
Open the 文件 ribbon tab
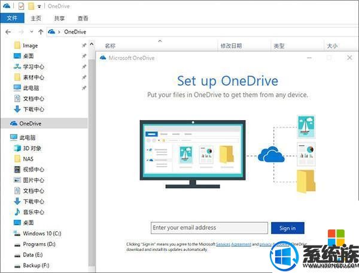click(12, 18)
